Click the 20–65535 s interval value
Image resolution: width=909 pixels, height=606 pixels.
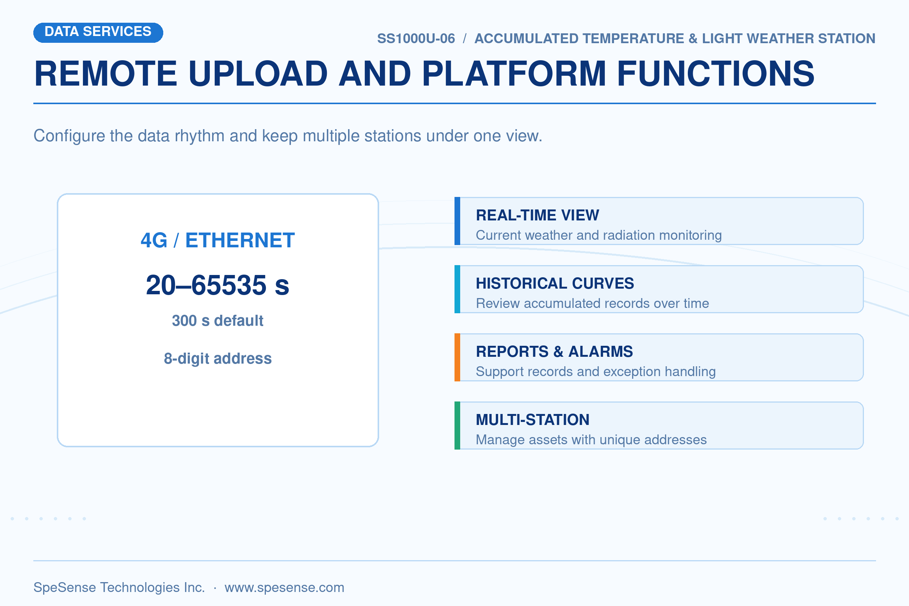tap(217, 285)
